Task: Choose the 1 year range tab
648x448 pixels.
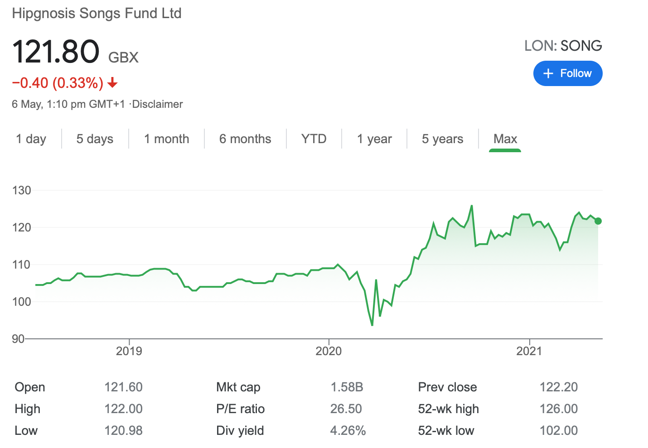Action: coord(374,139)
